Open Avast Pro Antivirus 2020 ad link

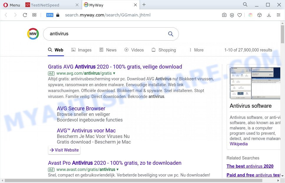point(115,163)
